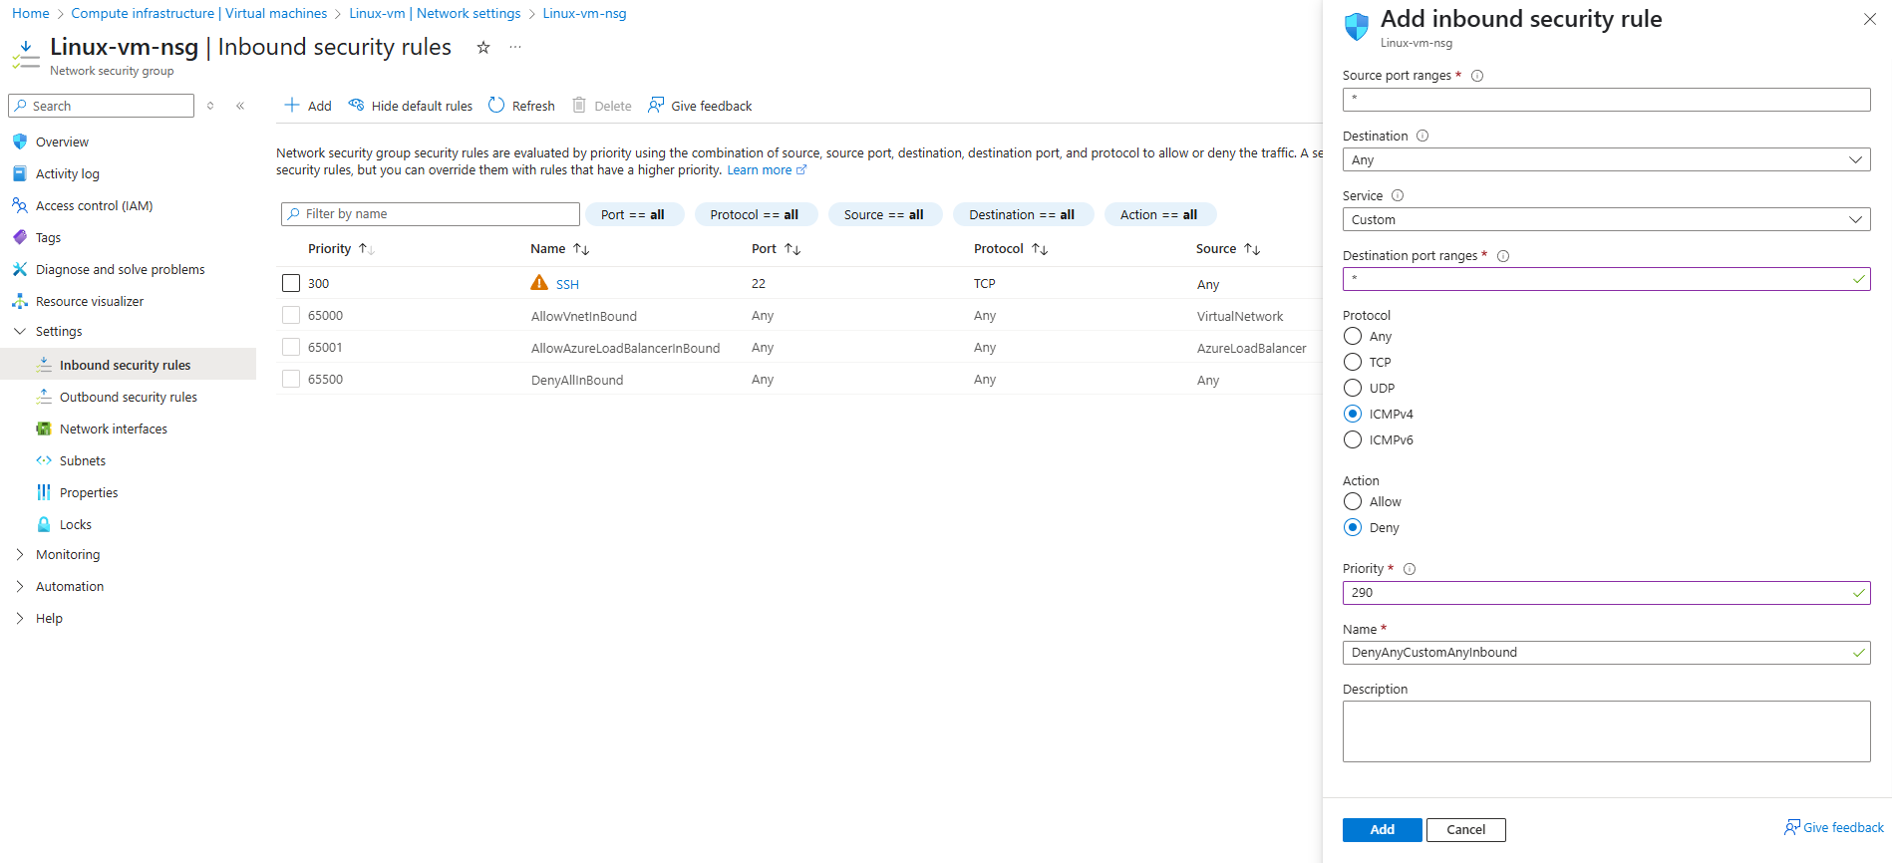This screenshot has width=1892, height=863.
Task: Sort by Source column arrows
Action: pos(1252,249)
